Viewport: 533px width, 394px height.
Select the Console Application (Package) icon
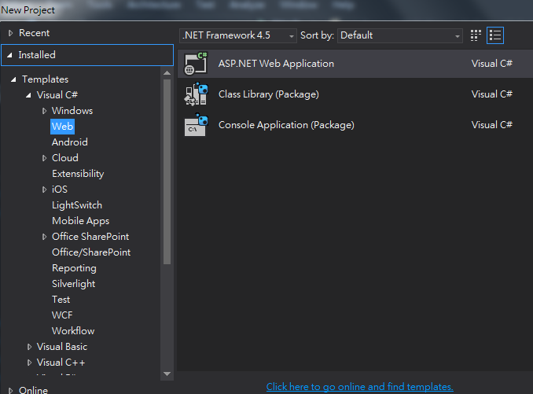click(x=196, y=125)
